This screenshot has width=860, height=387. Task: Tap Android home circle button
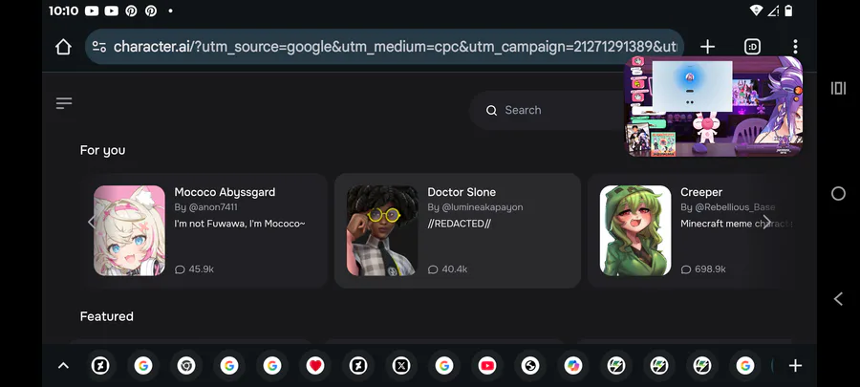pyautogui.click(x=838, y=193)
